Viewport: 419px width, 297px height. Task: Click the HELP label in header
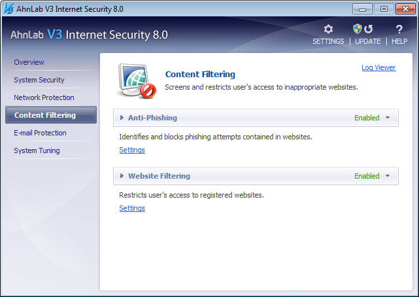point(399,41)
